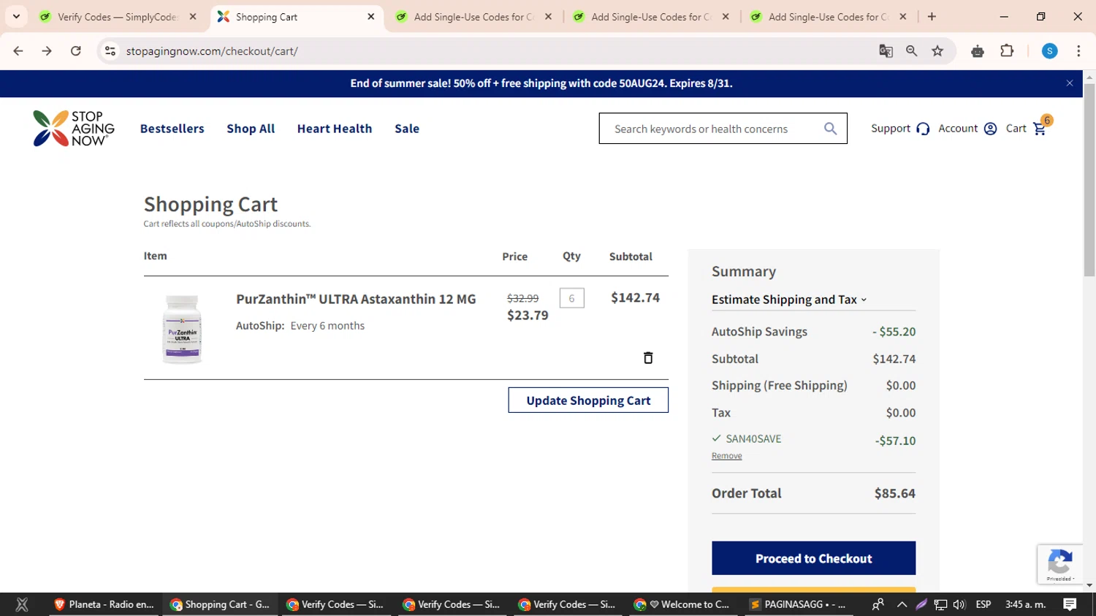The height and width of the screenshot is (616, 1096).
Task: Open the Account profile icon
Action: [x=990, y=129]
